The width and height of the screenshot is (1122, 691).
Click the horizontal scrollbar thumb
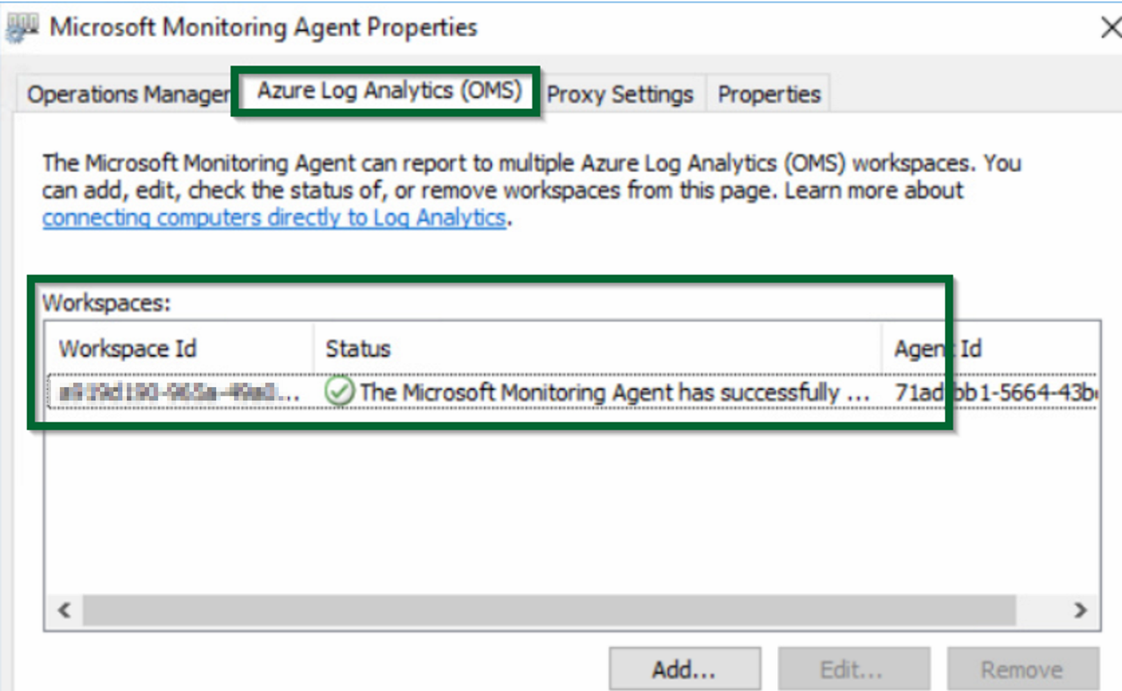pos(549,610)
